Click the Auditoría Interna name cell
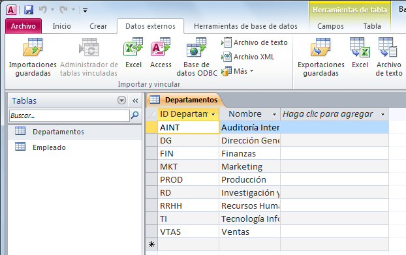406x255 pixels. coord(250,128)
